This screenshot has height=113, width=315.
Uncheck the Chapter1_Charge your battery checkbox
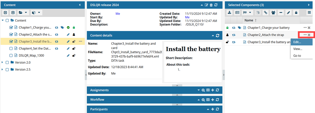pyautogui.click(x=11, y=27)
